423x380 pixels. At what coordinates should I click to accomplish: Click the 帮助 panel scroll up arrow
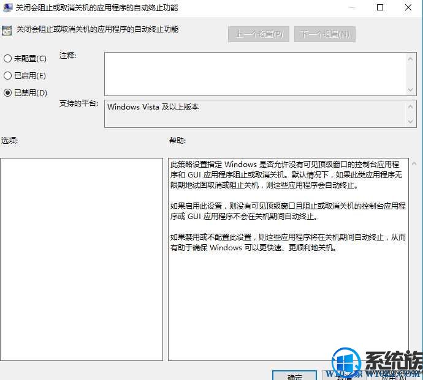click(414, 163)
